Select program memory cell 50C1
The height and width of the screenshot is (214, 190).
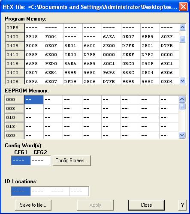point(112,64)
